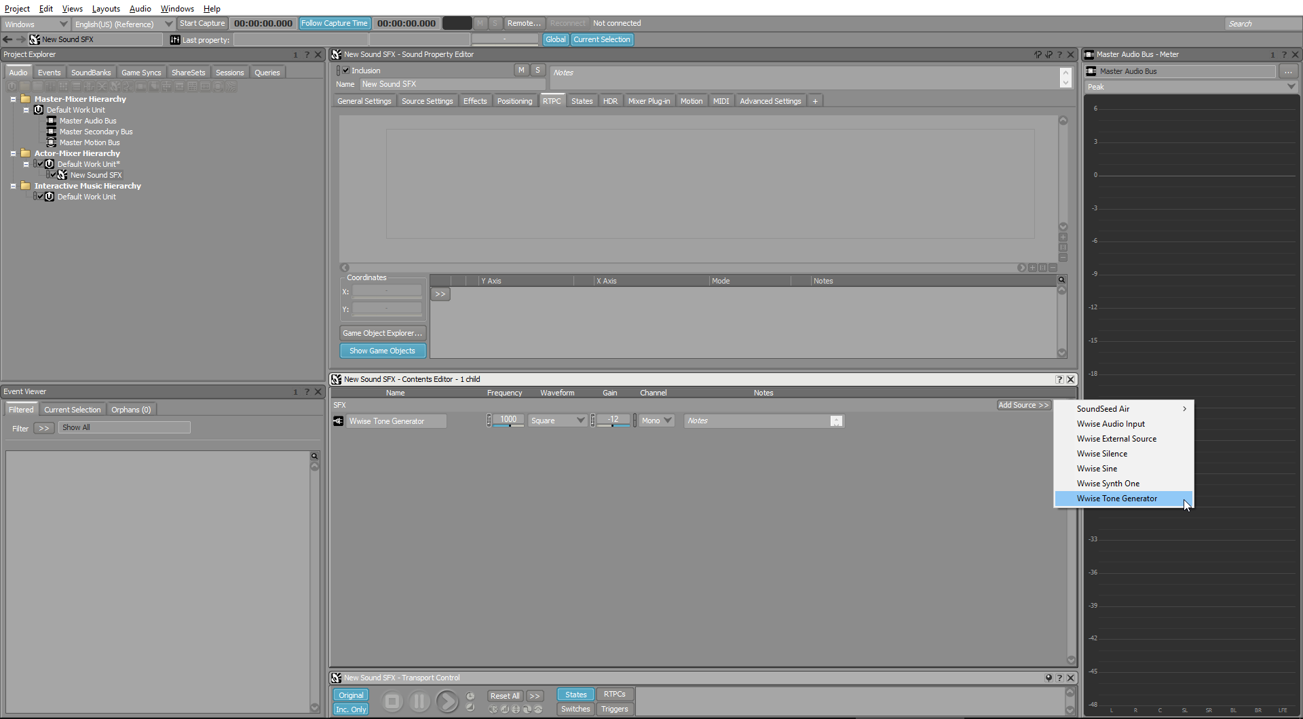Open the Layouts menu

pyautogui.click(x=106, y=9)
